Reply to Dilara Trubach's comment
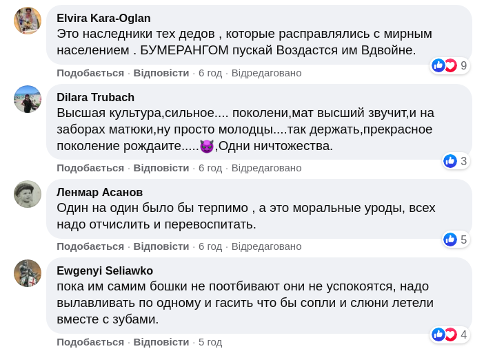Viewport: 504px width, 351px height. [161, 168]
